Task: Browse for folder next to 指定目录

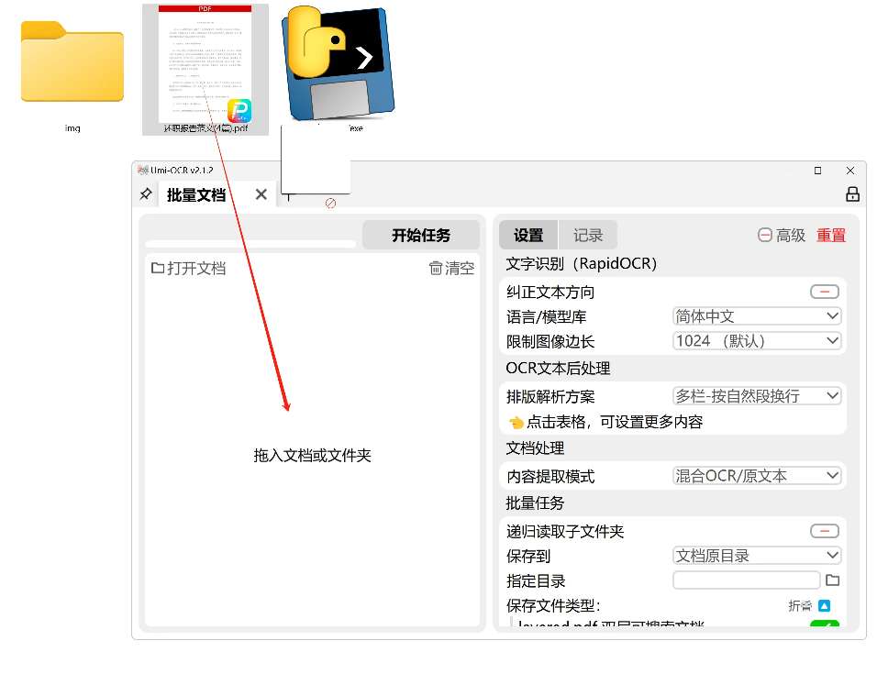Action: coord(832,580)
